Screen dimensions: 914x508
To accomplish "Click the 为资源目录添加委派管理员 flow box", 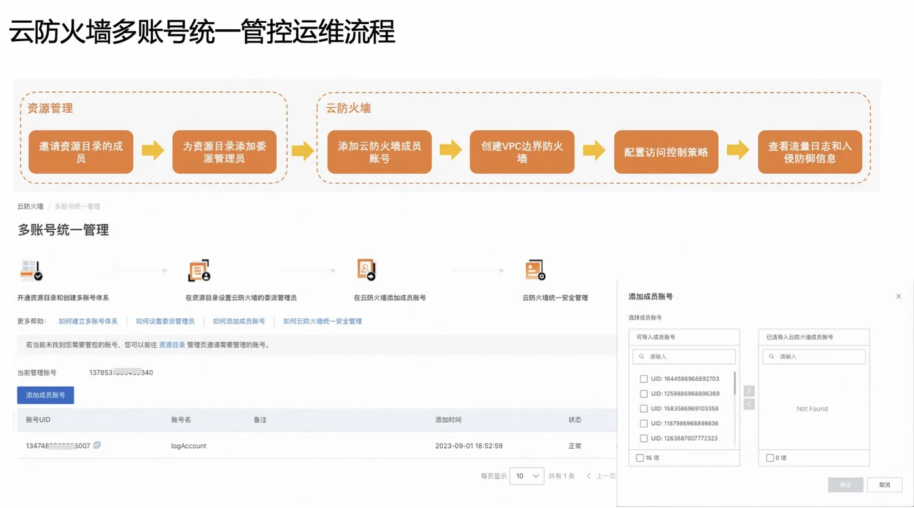I will pyautogui.click(x=225, y=152).
